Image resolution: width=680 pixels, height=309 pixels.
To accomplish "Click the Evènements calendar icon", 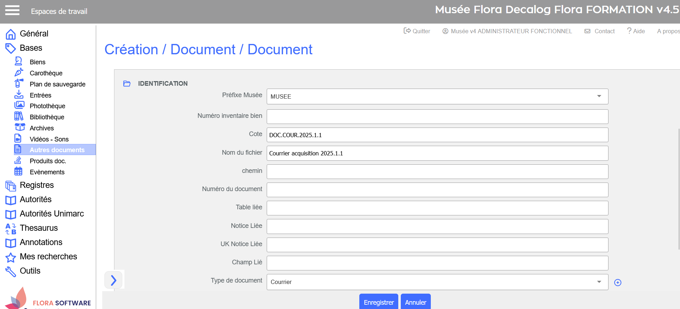I will click(x=18, y=171).
